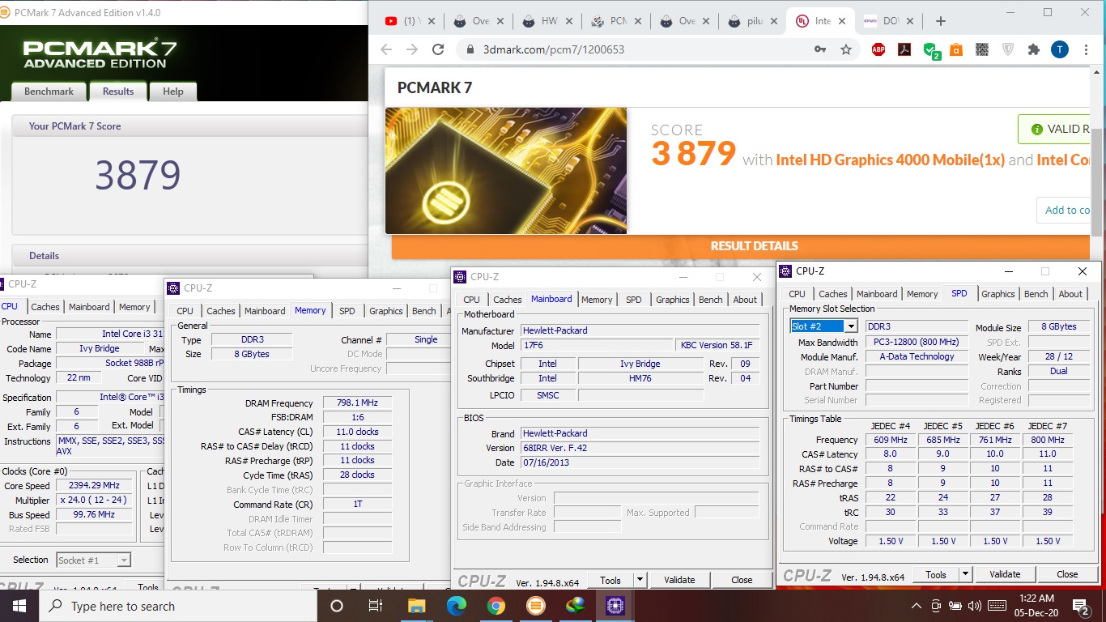Open Mainboard tab in the CPU tab window
Image resolution: width=1106 pixels, height=622 pixels.
click(89, 307)
